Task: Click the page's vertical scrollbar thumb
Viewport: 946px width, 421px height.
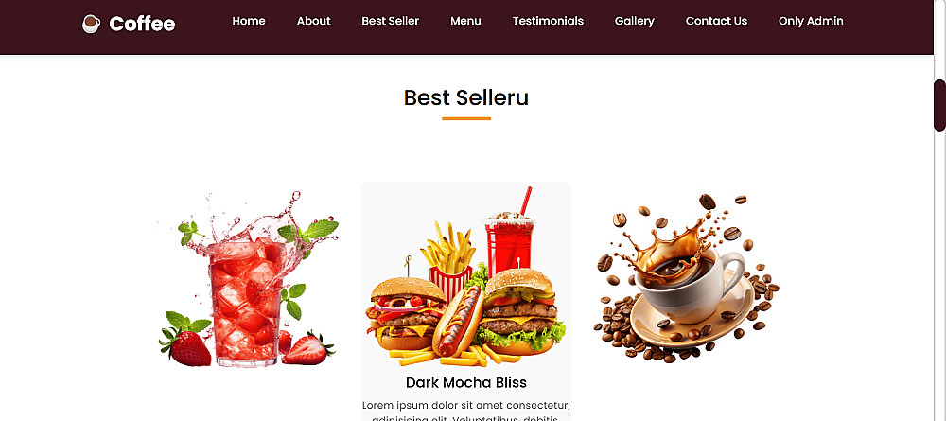Action: coord(939,106)
